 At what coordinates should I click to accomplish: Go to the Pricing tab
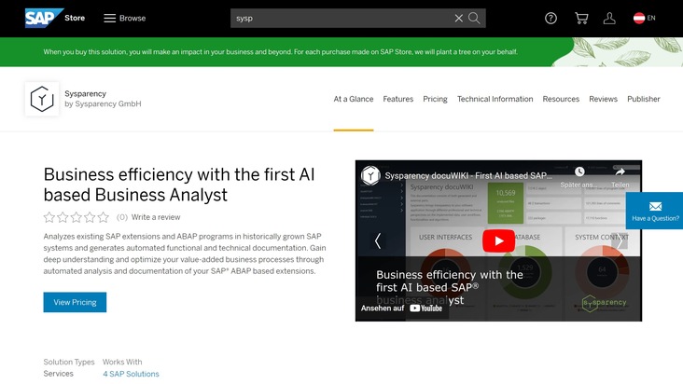(435, 99)
